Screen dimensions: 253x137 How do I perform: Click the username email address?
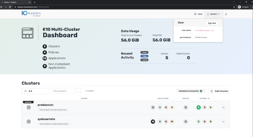point(204,30)
